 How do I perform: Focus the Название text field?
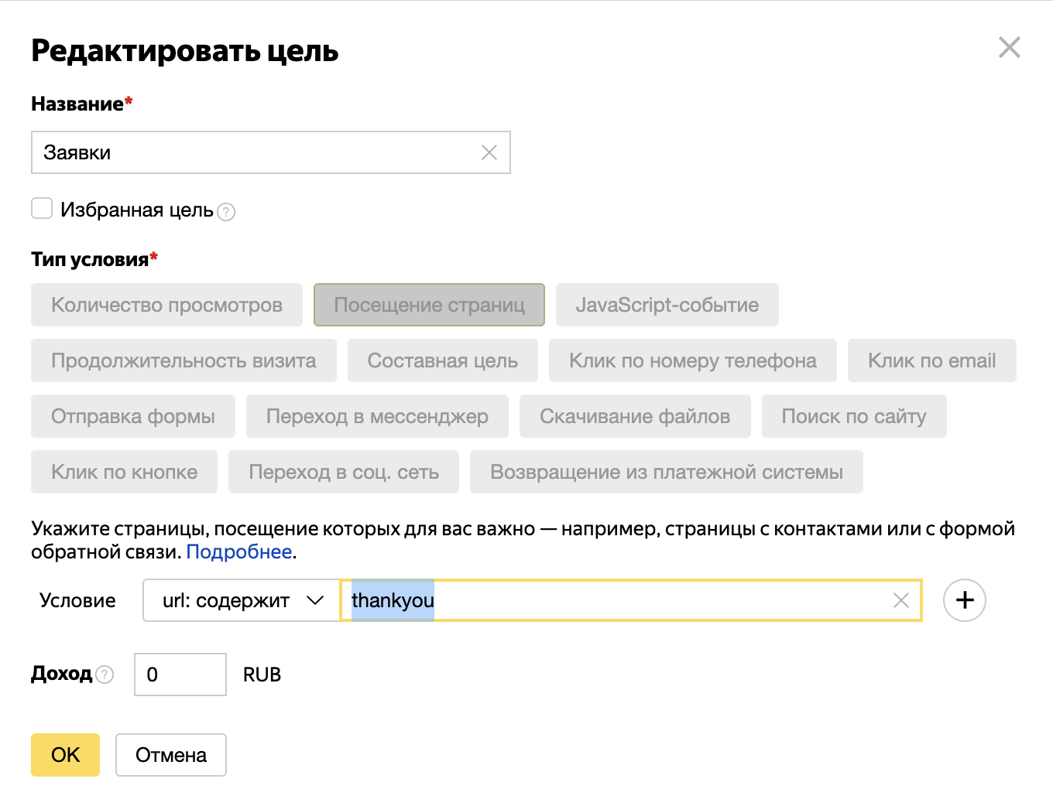pos(256,152)
